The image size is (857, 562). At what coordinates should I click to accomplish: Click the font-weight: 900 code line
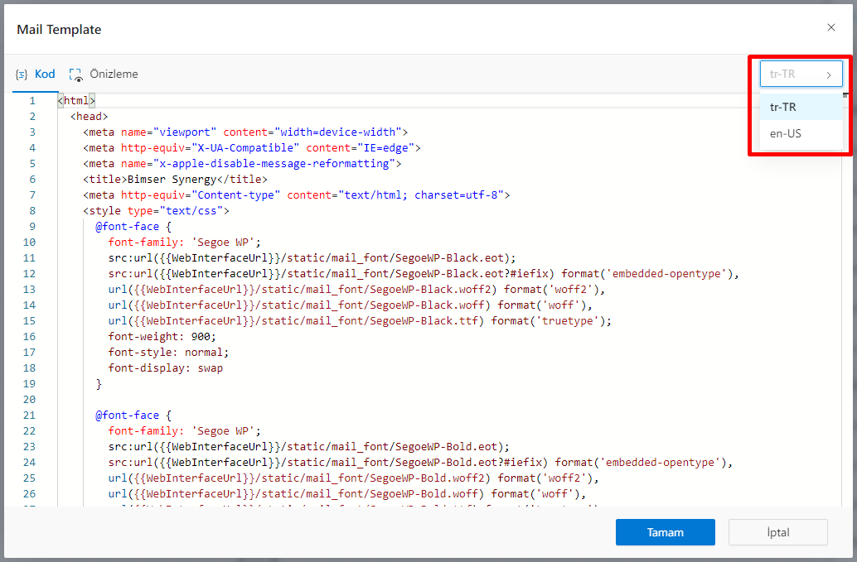162,337
